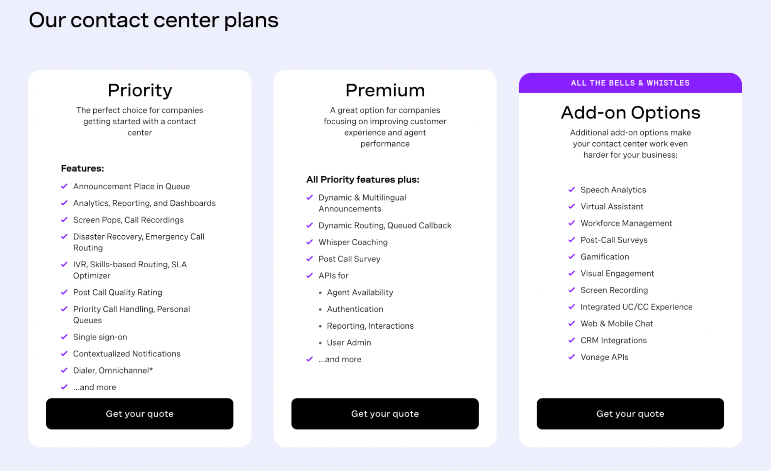The height and width of the screenshot is (471, 771).
Task: Click the checkmark next to Dynamic Routing, Queued Callback
Action: (x=309, y=225)
